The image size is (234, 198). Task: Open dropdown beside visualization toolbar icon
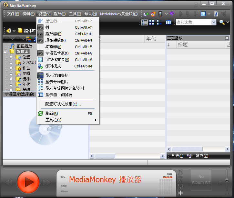tap(209, 14)
